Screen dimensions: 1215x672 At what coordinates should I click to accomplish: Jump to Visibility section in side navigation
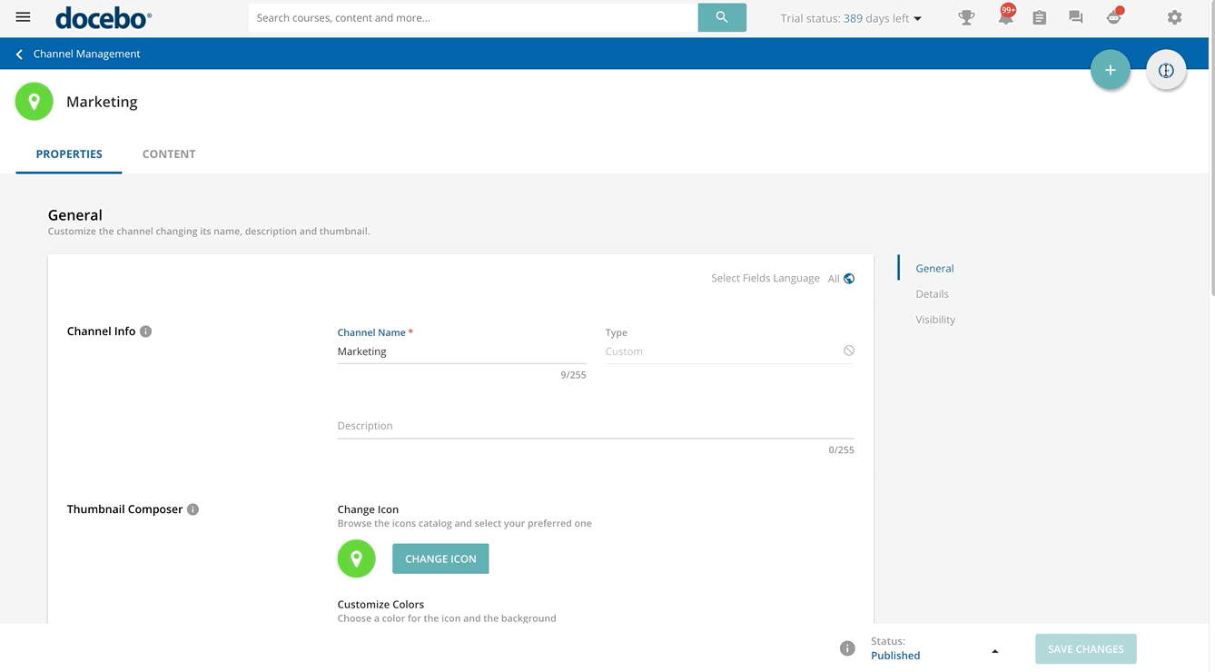tap(935, 320)
